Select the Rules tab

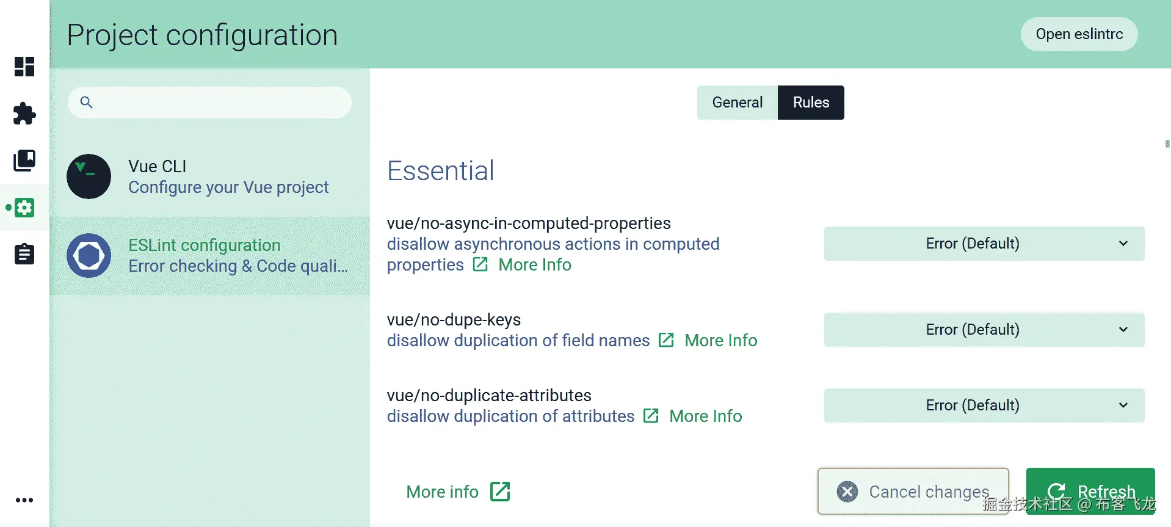pyautogui.click(x=811, y=103)
